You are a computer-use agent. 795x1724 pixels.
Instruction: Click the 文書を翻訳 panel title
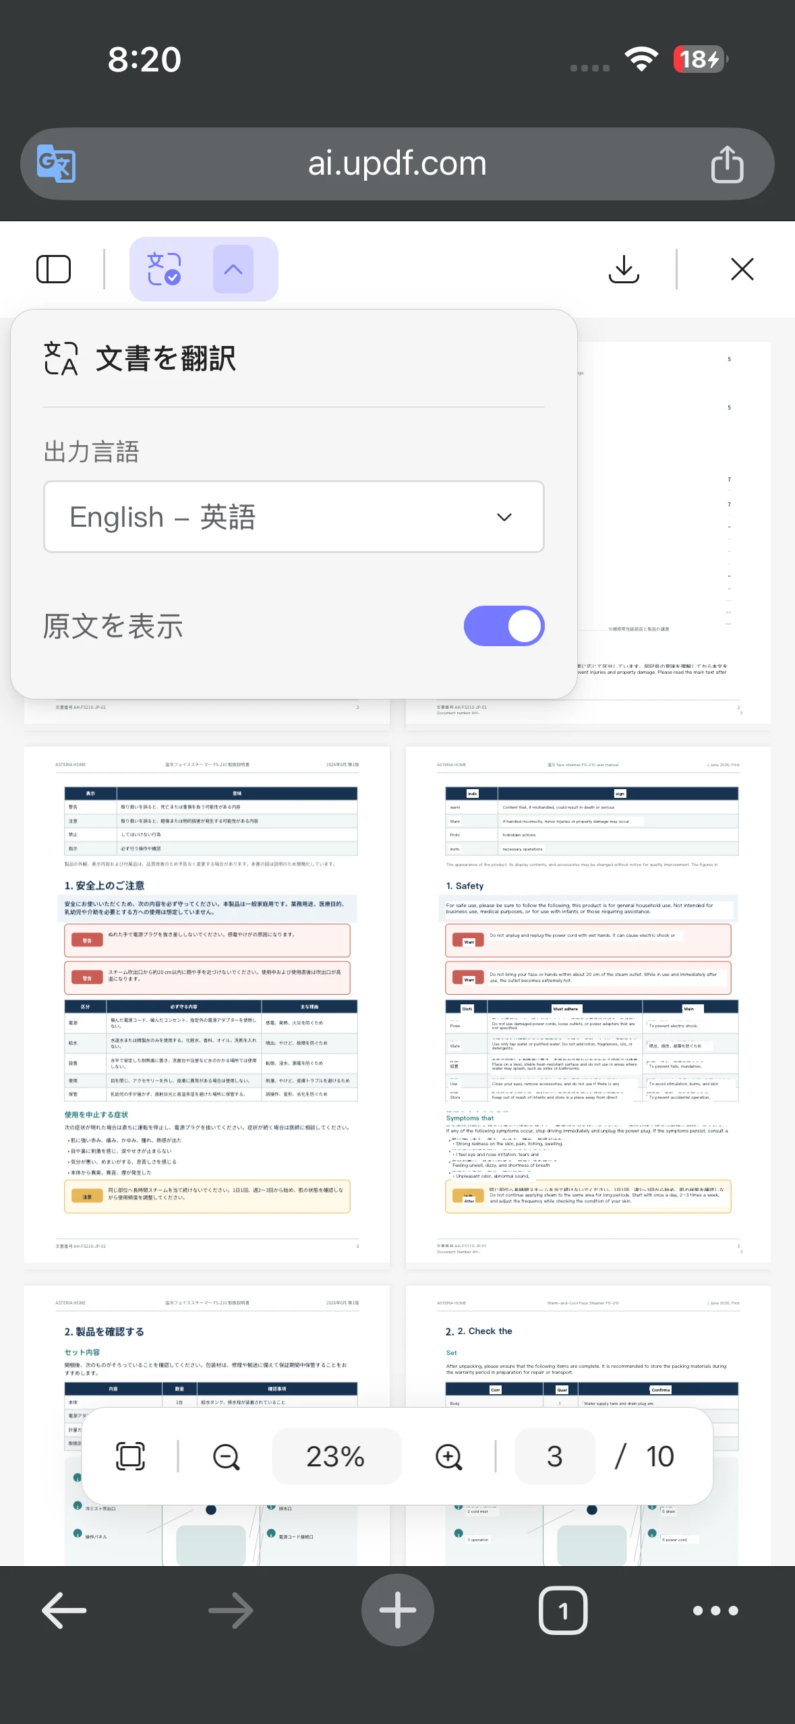(165, 358)
